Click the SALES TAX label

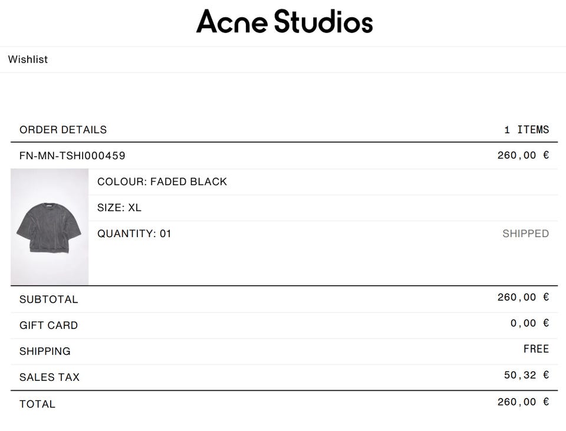point(50,377)
